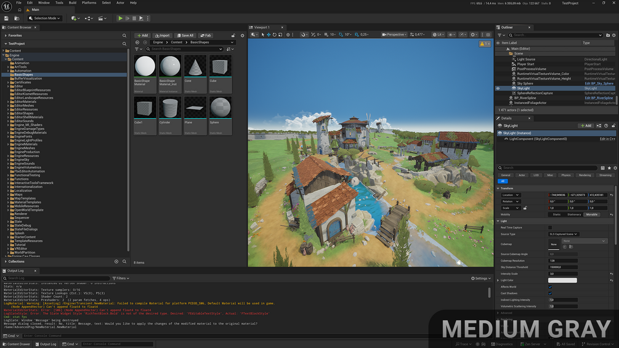The width and height of the screenshot is (619, 348).
Task: Open the viewport Show flags eye dropdown
Action: point(451,34)
